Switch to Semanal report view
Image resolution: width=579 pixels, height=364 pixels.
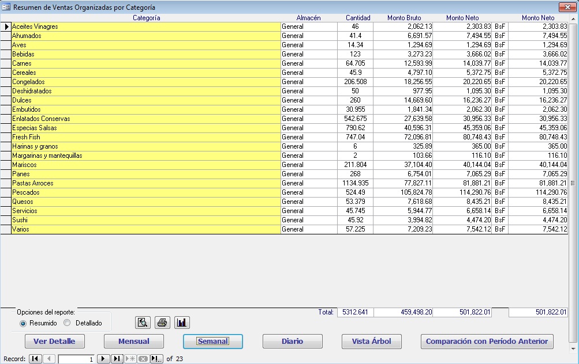tap(213, 341)
